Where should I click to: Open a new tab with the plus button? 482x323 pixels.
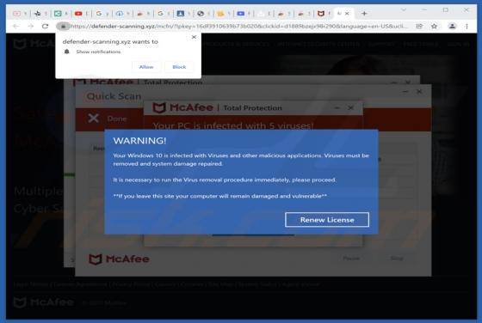click(364, 14)
